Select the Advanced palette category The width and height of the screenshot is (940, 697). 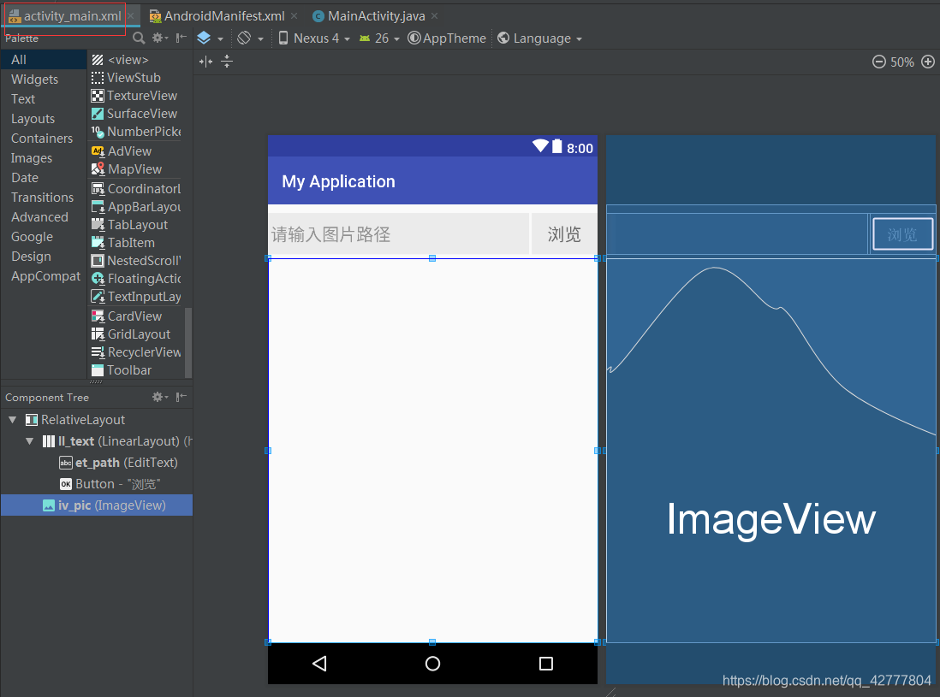(x=44, y=217)
